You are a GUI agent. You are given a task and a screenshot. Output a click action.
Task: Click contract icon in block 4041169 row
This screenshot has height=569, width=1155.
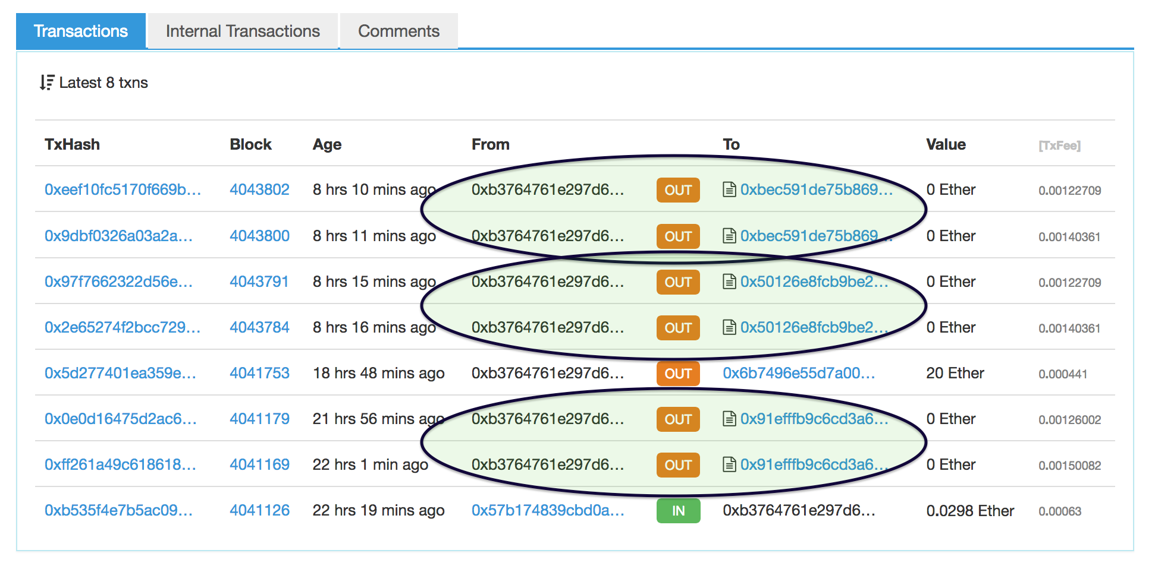click(x=729, y=464)
